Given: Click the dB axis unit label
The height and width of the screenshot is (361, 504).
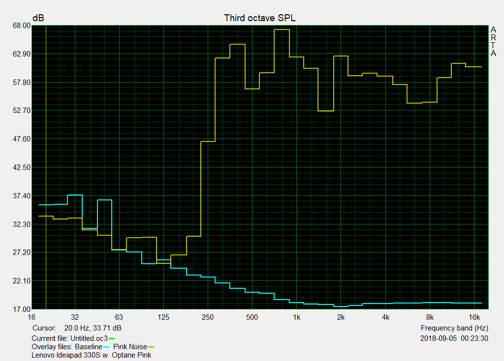Looking at the screenshot, I should tap(38, 18).
